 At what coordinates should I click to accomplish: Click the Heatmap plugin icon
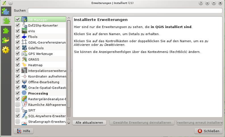24,65
